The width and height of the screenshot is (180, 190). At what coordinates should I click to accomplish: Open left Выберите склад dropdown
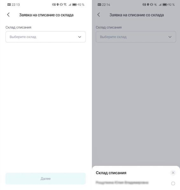45,37
